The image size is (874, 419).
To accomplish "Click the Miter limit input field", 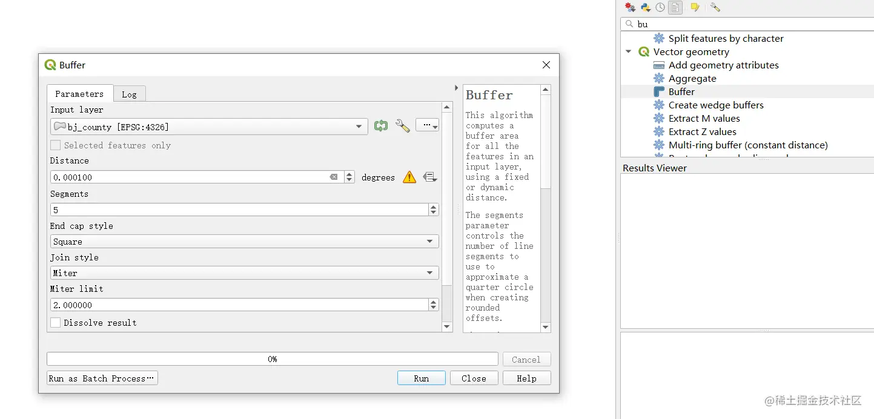I will pos(239,305).
